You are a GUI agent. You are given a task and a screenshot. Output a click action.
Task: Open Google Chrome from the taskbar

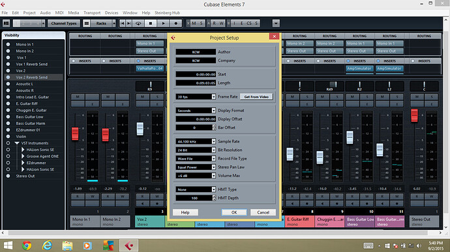pyautogui.click(x=27, y=245)
